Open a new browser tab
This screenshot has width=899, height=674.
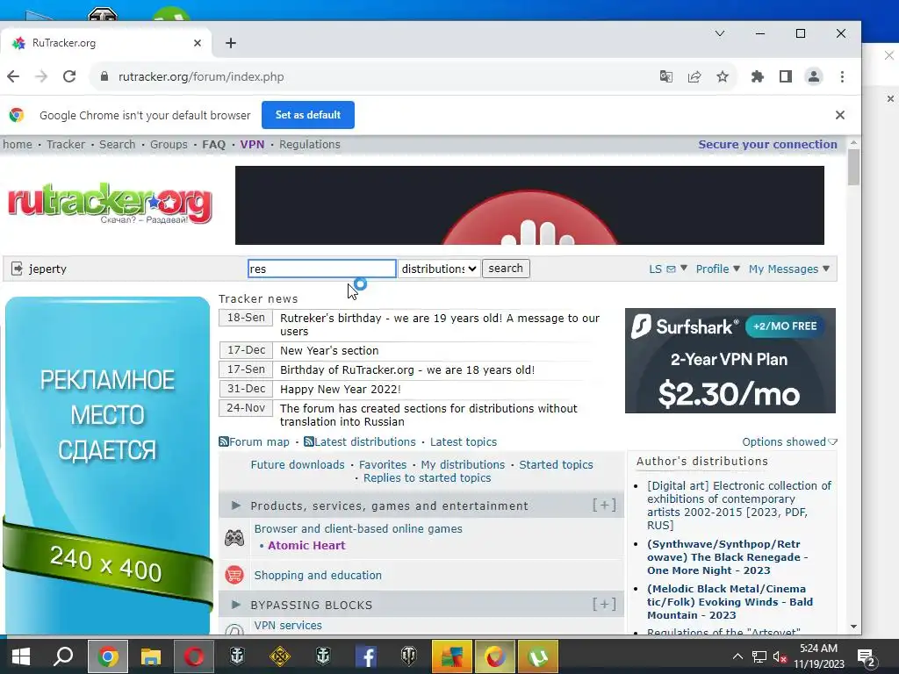pyautogui.click(x=231, y=43)
